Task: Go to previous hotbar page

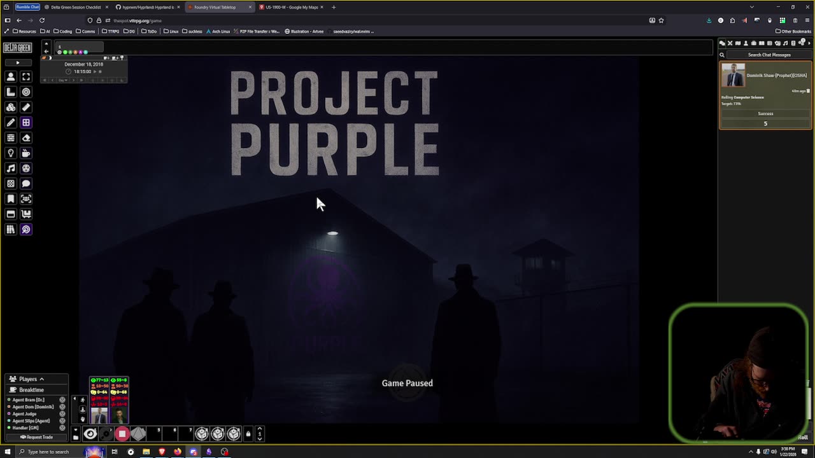Action: pyautogui.click(x=259, y=429)
